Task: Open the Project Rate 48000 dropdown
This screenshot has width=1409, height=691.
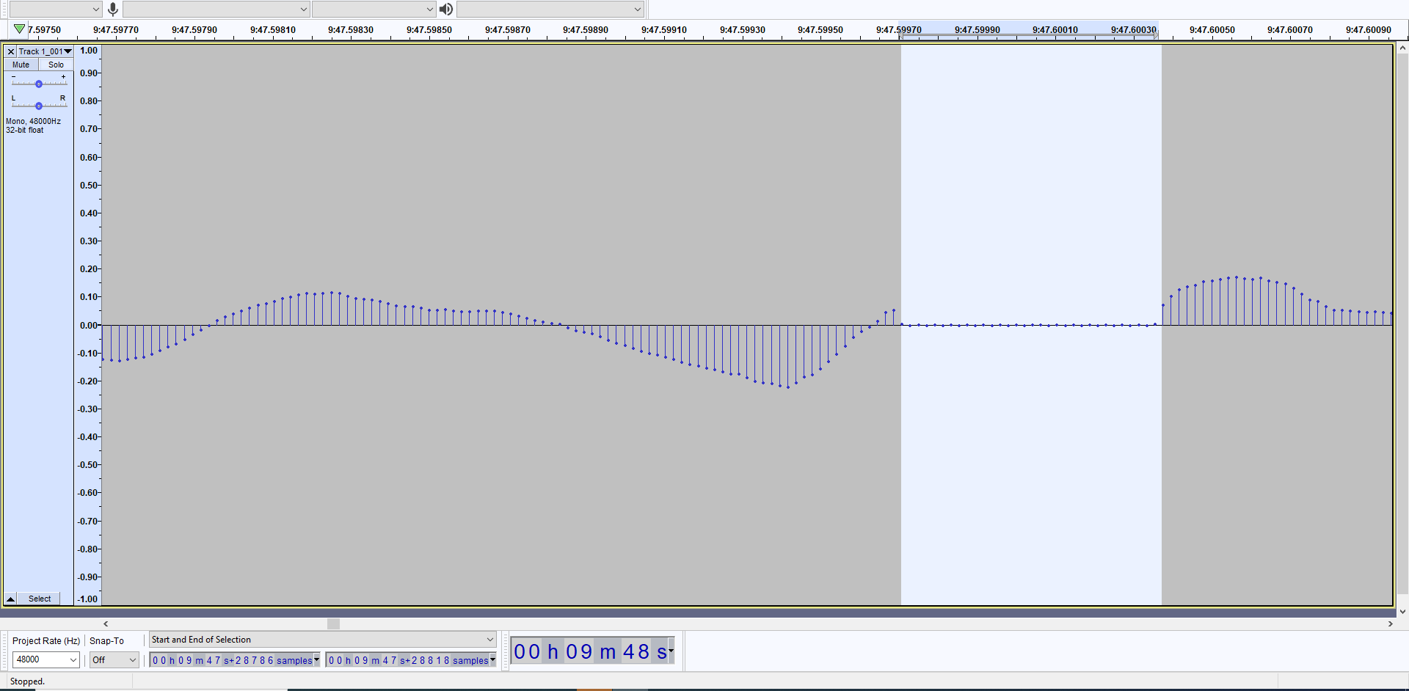Action: 45,659
